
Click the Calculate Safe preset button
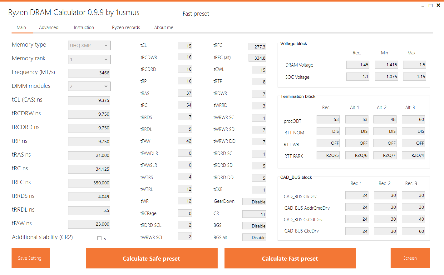click(151, 258)
